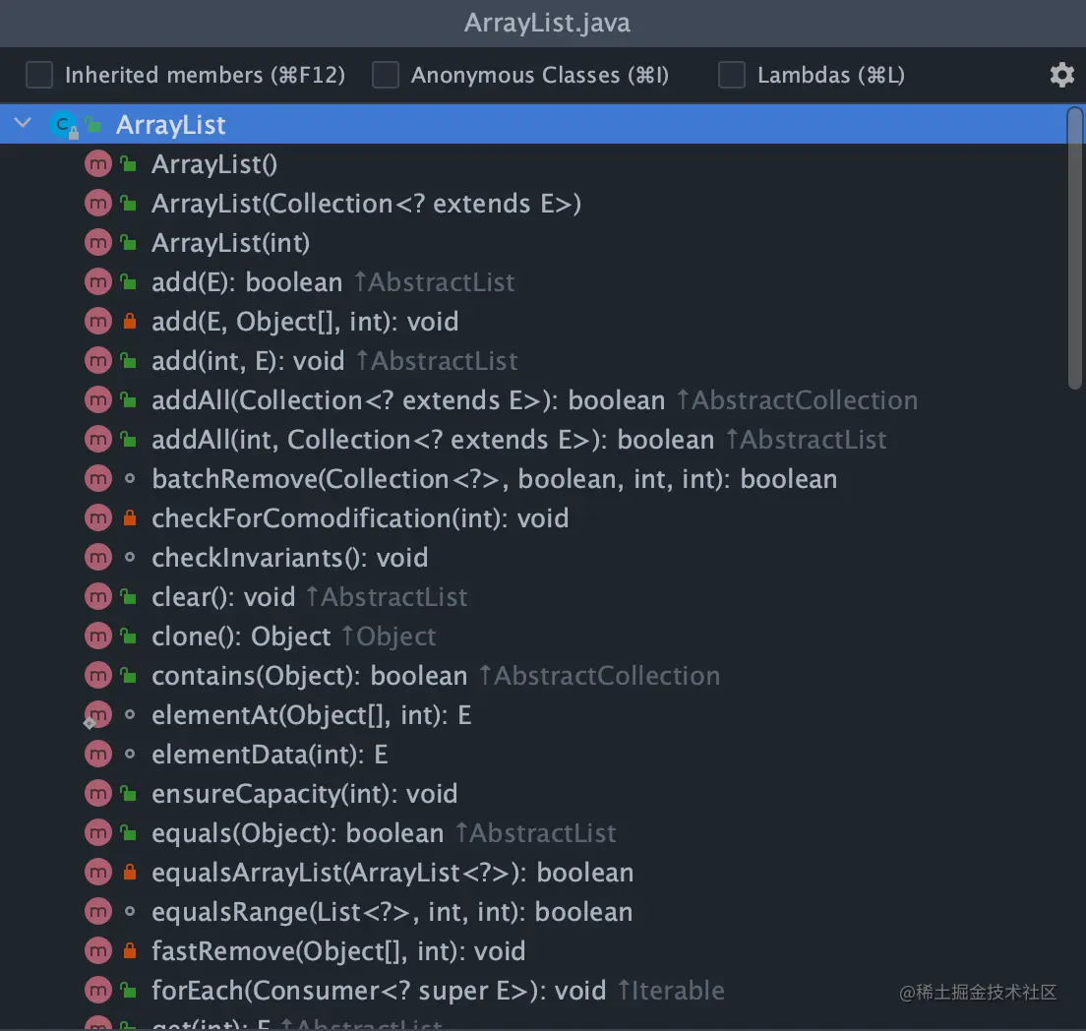Jump to ArrayList(Collection<? extends E>) constructor
The height and width of the screenshot is (1031, 1086).
[x=366, y=204]
